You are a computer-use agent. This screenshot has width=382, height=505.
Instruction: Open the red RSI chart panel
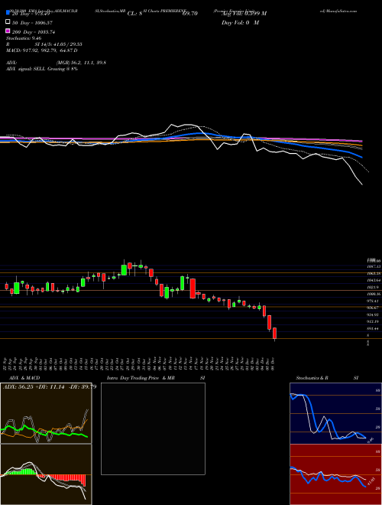[x=335, y=474]
